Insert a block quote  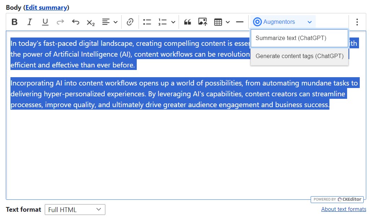(x=187, y=22)
